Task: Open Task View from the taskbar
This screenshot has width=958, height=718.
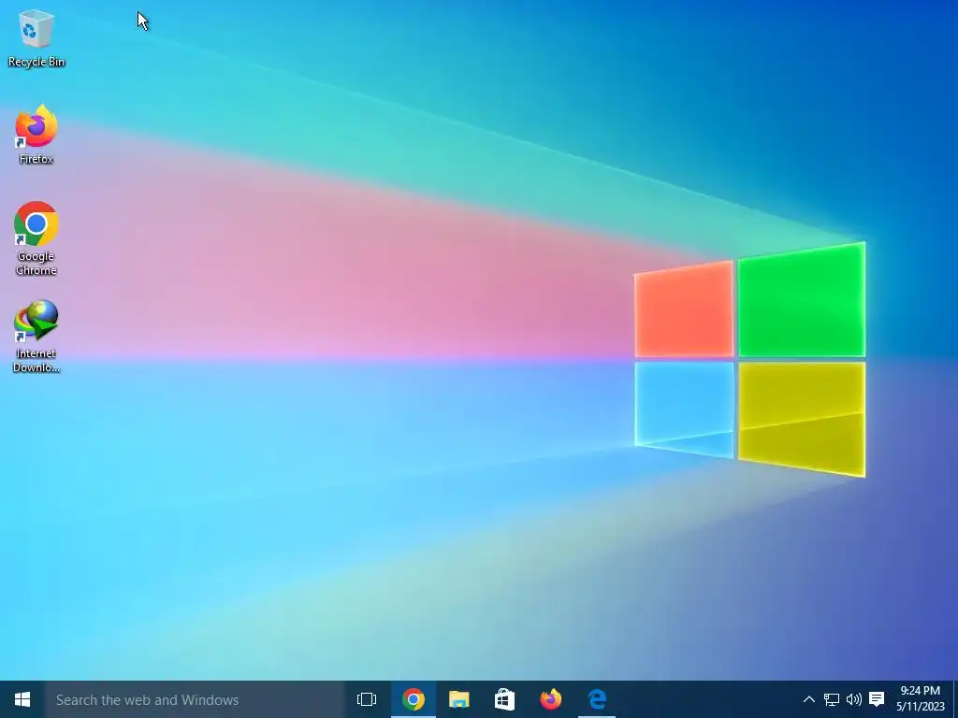Action: (367, 699)
